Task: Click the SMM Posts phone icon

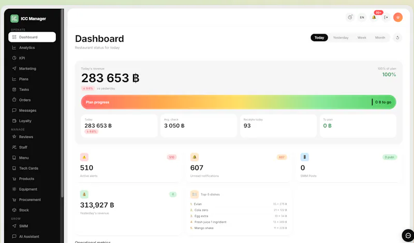Action: tap(304, 157)
